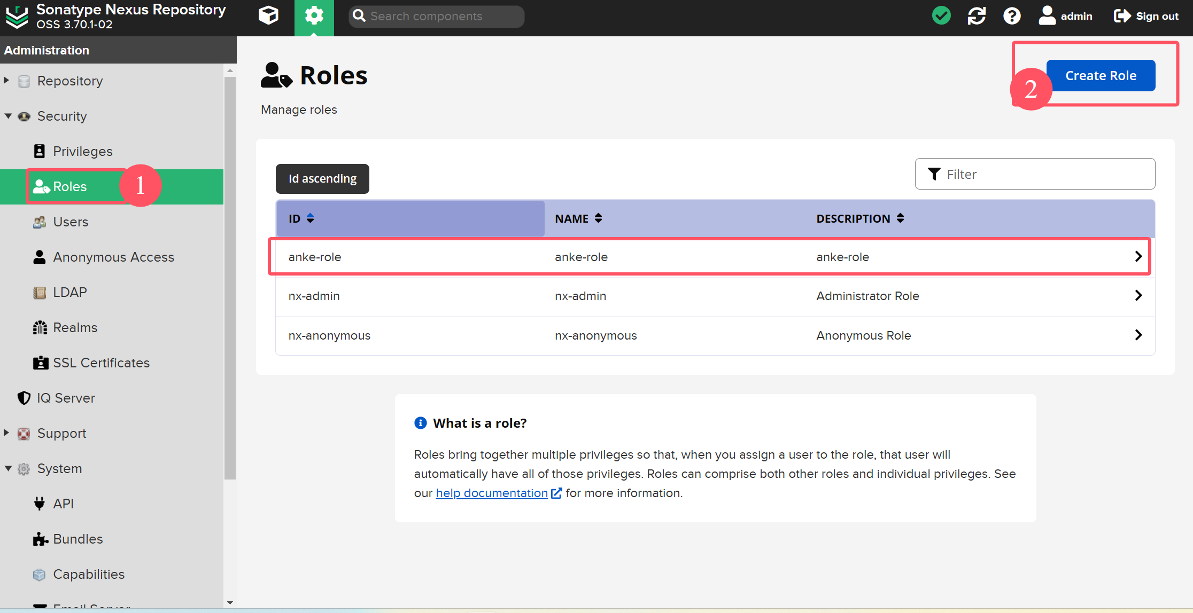
Task: Click the Administration gear icon
Action: [314, 16]
